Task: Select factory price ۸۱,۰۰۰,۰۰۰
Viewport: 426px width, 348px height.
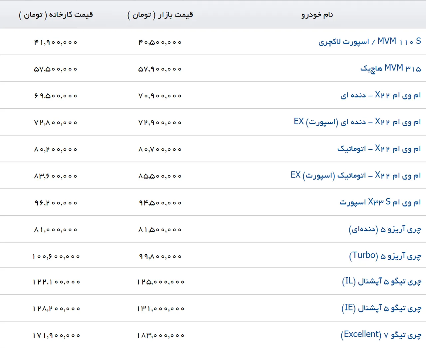Action: tap(56, 230)
